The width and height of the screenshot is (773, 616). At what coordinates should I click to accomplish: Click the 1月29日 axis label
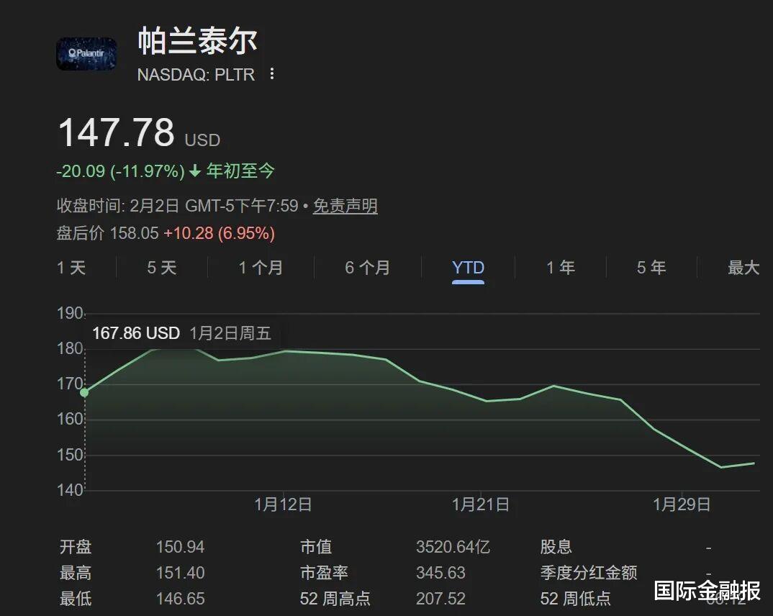[x=682, y=504]
